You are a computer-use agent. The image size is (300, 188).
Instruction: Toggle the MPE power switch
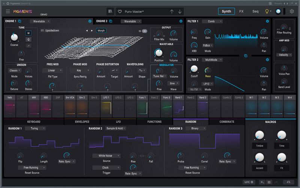pos(252,182)
